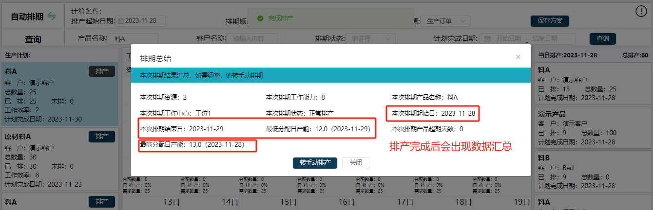Viewport: 653px width, 210px height.
Task: Click the 保存方案 button
Action: (x=550, y=21)
